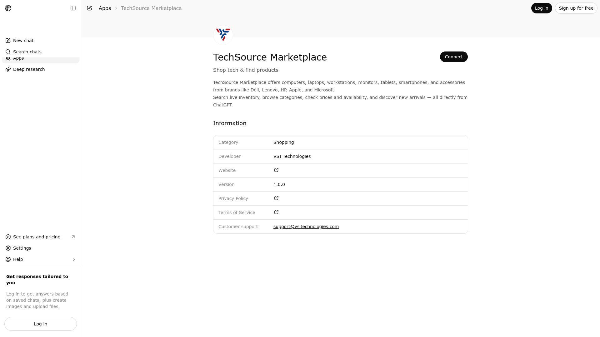The width and height of the screenshot is (600, 337).
Task: Click the support@vsitechnologies.com email link
Action: click(306, 227)
